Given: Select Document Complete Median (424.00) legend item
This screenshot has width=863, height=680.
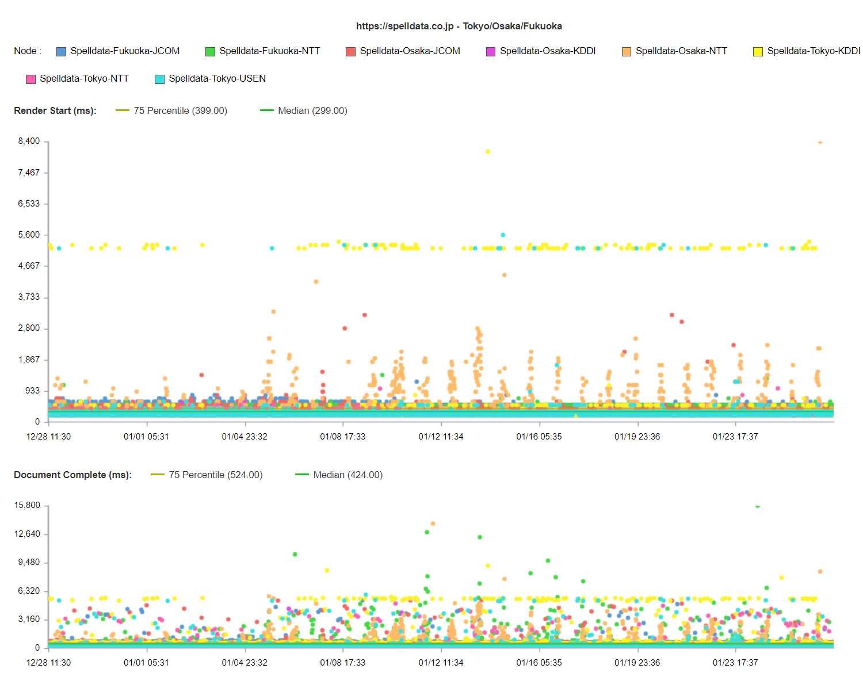Looking at the screenshot, I should click(348, 475).
